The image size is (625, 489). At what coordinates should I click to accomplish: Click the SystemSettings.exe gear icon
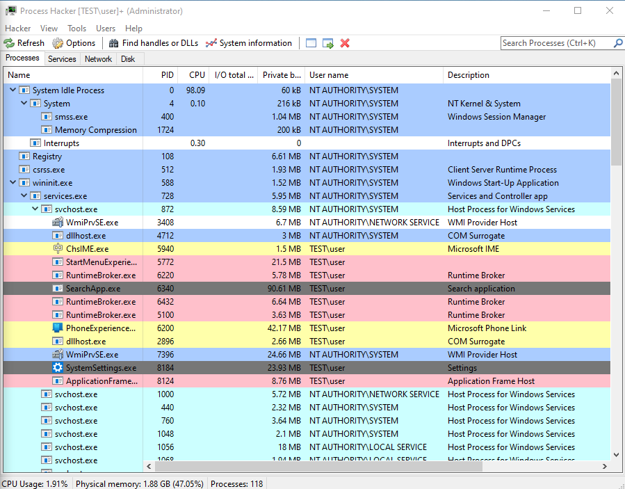pyautogui.click(x=58, y=367)
